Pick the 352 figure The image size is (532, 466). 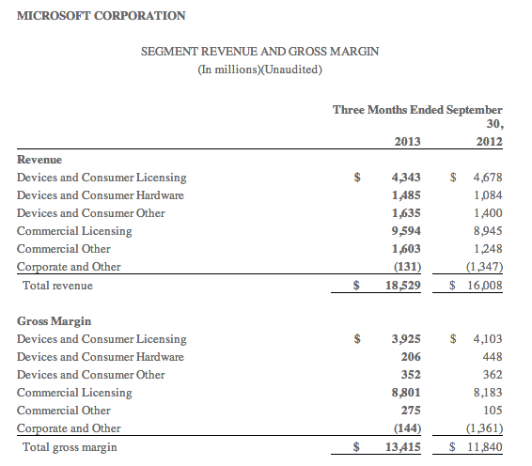(x=411, y=375)
